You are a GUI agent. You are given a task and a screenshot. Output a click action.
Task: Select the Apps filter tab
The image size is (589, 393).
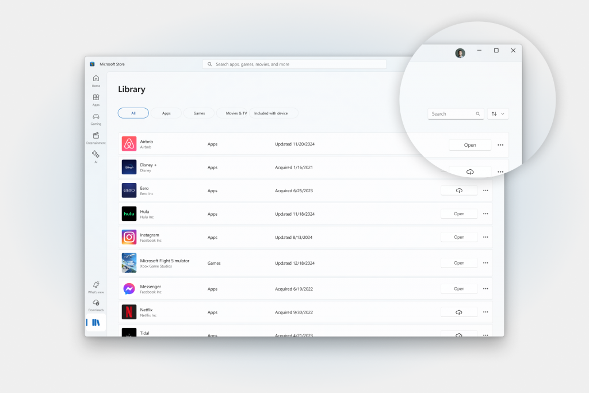click(x=166, y=113)
